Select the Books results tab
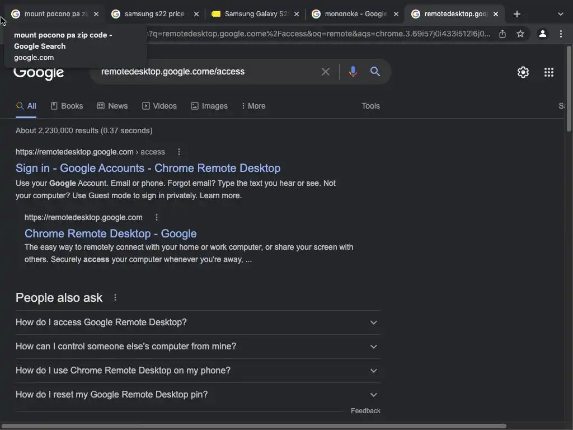573x430 pixels. (67, 106)
